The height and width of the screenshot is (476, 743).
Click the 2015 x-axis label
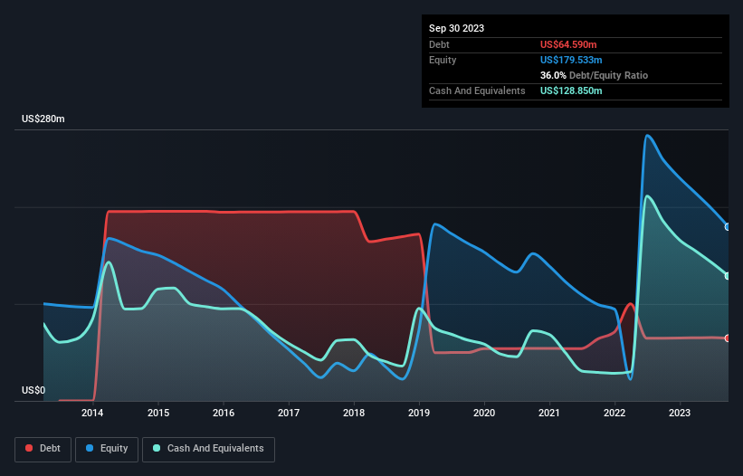pyautogui.click(x=158, y=413)
